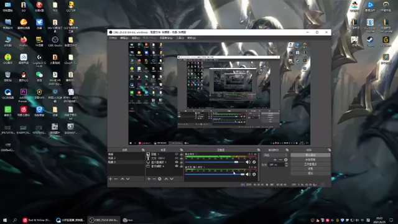The image size is (398, 224).
Task: Select 场景 2 in the Scenes list
Action: (x=126, y=158)
